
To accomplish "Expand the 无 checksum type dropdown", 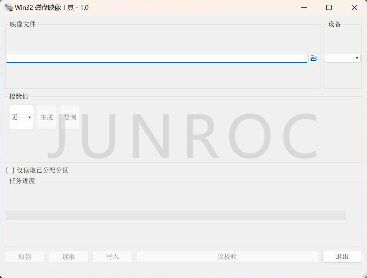I will pyautogui.click(x=21, y=117).
